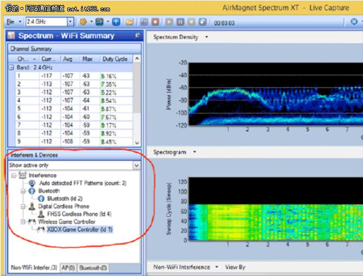The image size is (363, 276).
Task: Click the red record capture button
Action: (154, 22)
